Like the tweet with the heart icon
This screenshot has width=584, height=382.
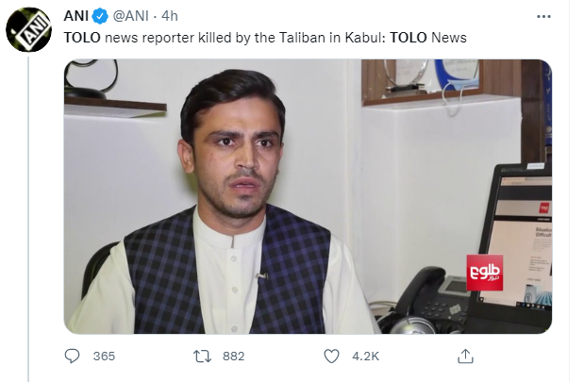coord(331,357)
